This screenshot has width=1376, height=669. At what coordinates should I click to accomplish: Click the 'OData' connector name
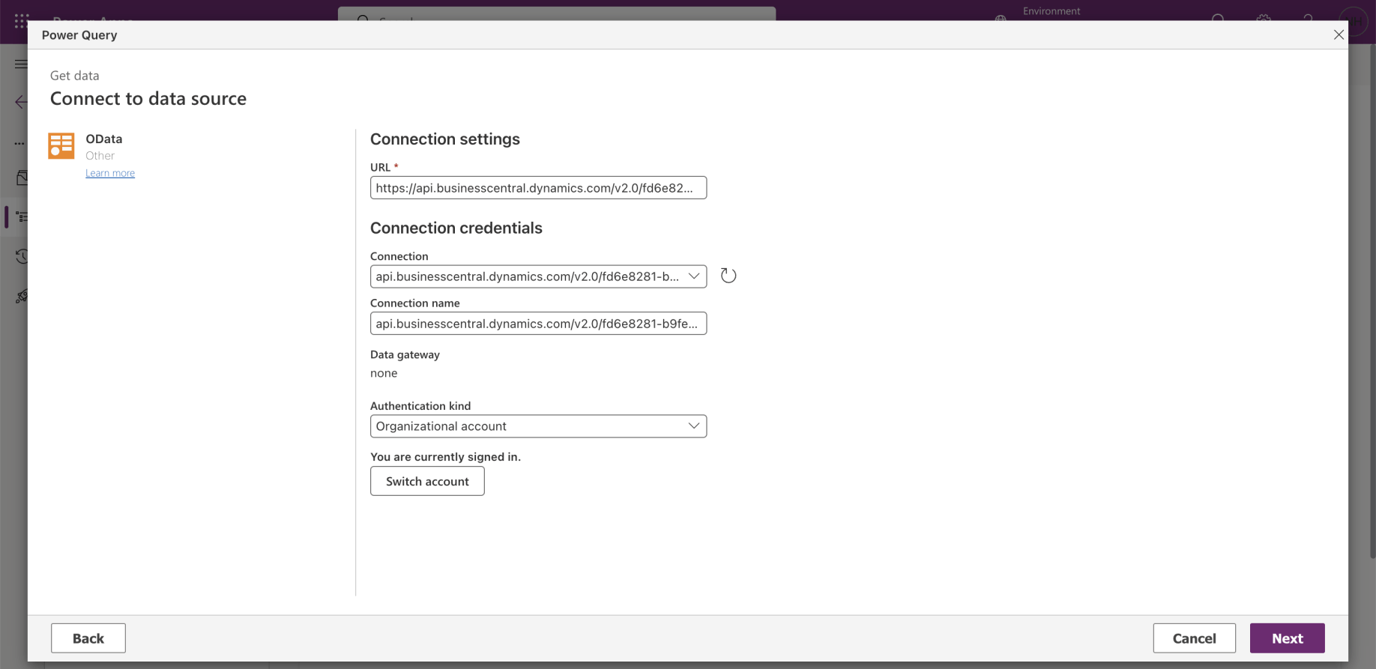(104, 139)
